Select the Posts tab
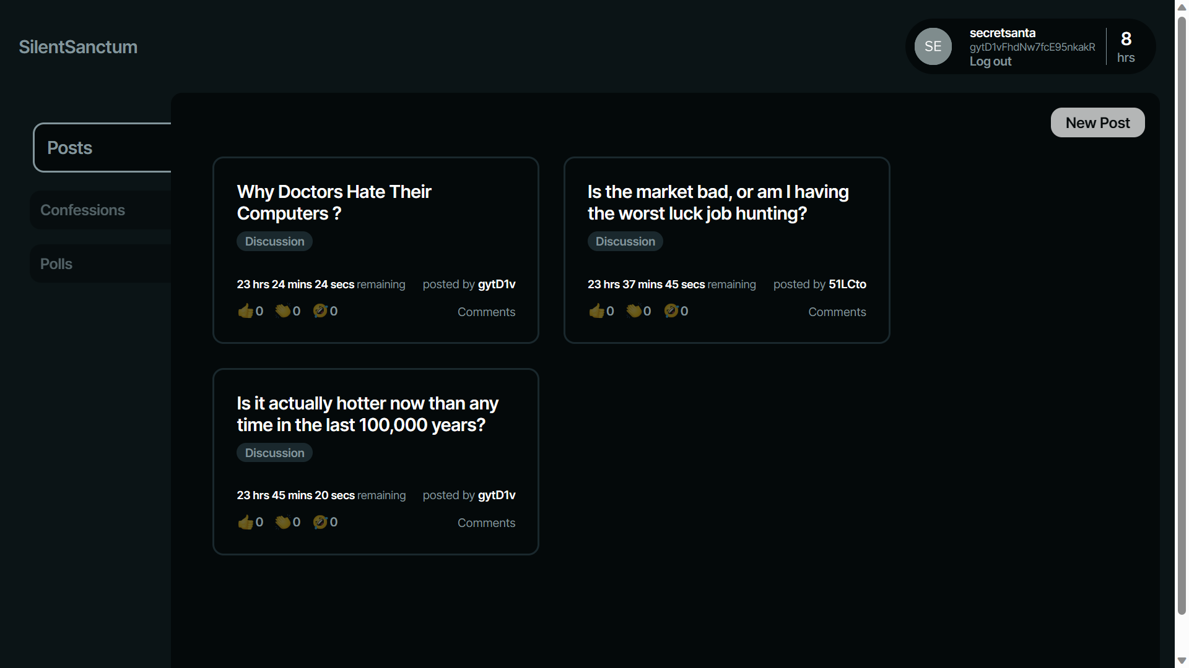The image size is (1189, 668). pos(70,148)
